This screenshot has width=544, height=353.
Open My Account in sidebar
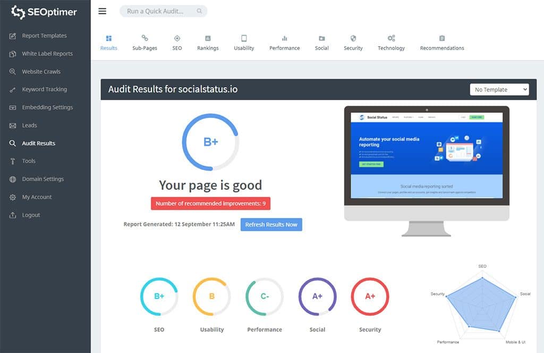(37, 197)
